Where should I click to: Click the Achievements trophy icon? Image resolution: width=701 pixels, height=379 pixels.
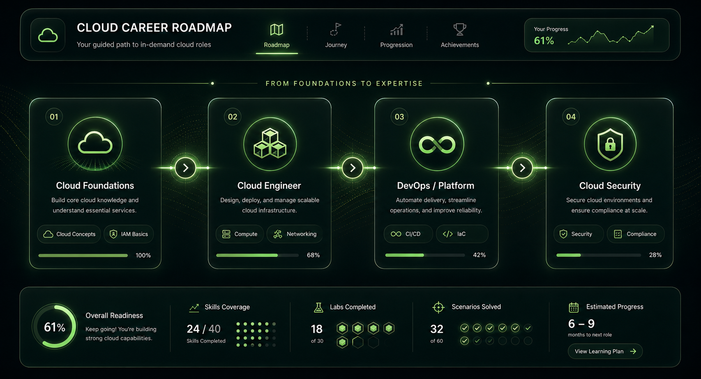(460, 30)
